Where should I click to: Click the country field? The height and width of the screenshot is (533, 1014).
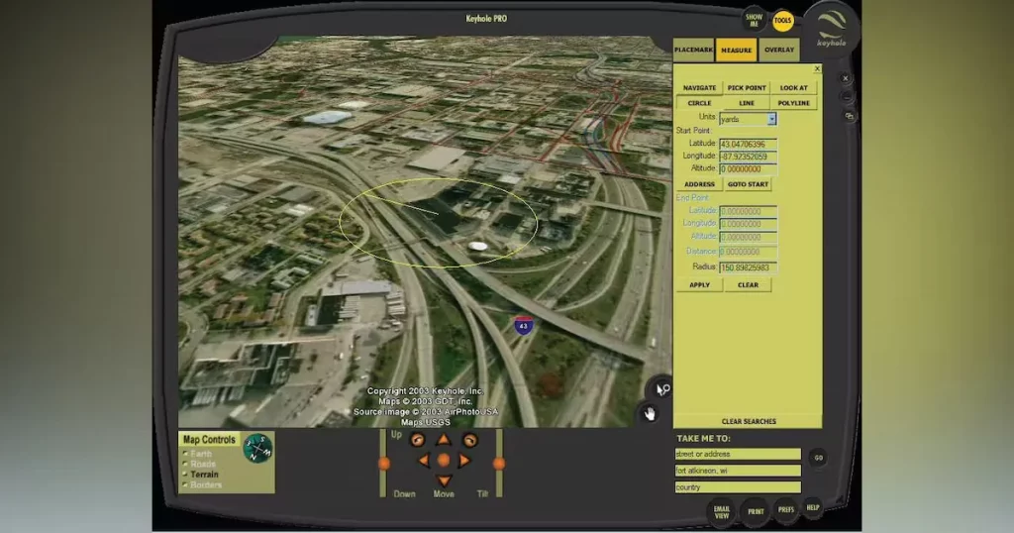pos(738,487)
